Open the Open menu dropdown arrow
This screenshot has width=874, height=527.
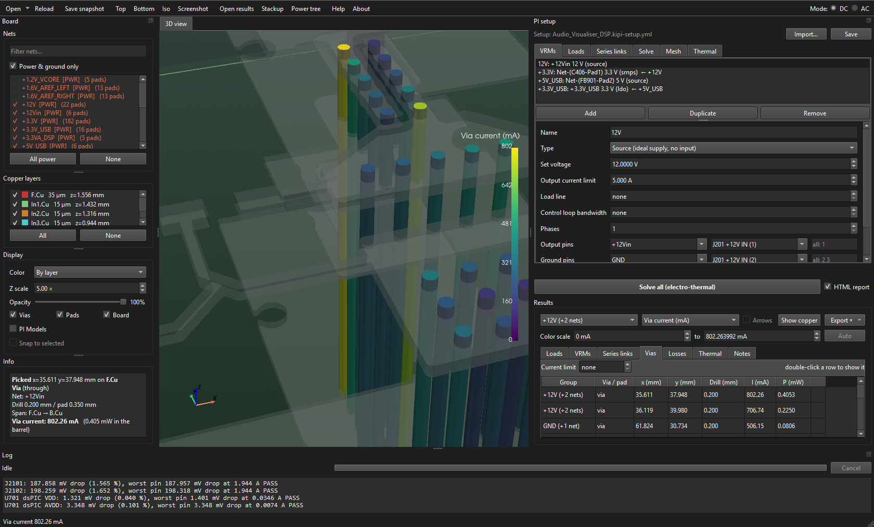(x=28, y=8)
